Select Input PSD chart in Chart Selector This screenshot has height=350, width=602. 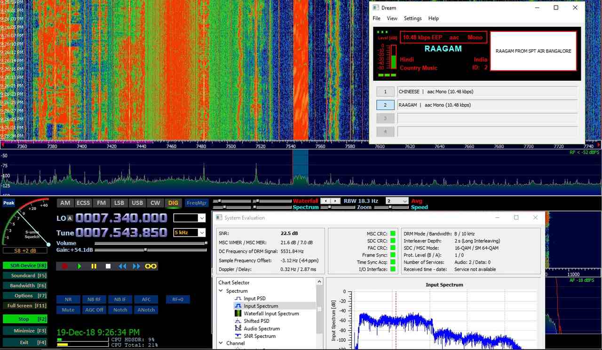(x=254, y=298)
